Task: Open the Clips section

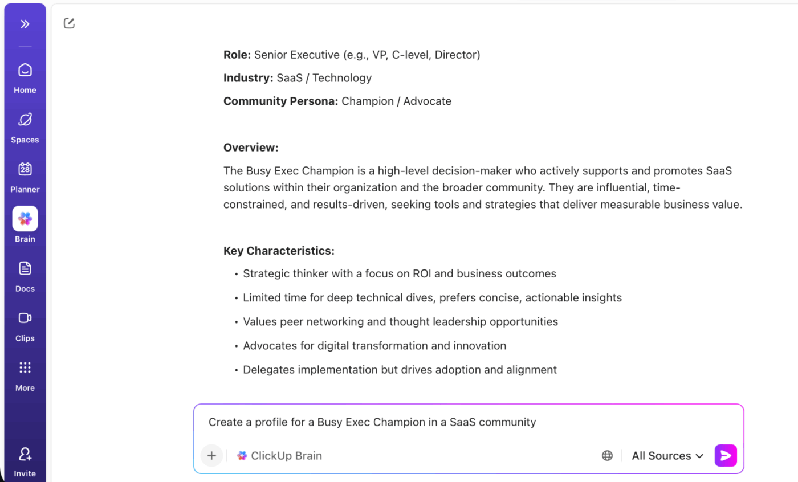Action: (x=25, y=325)
